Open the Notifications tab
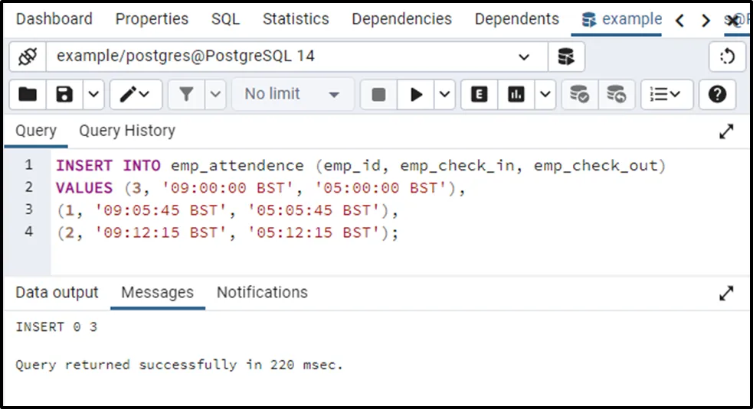Viewport: 753px width, 409px height. click(262, 292)
